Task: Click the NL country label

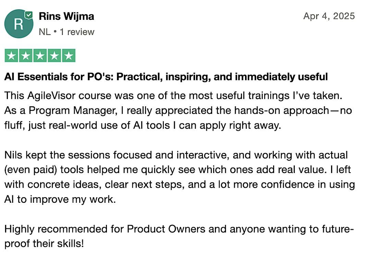Action: 45,32
